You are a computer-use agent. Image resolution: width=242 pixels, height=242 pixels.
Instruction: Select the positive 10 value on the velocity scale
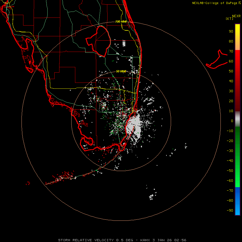click(231, 111)
